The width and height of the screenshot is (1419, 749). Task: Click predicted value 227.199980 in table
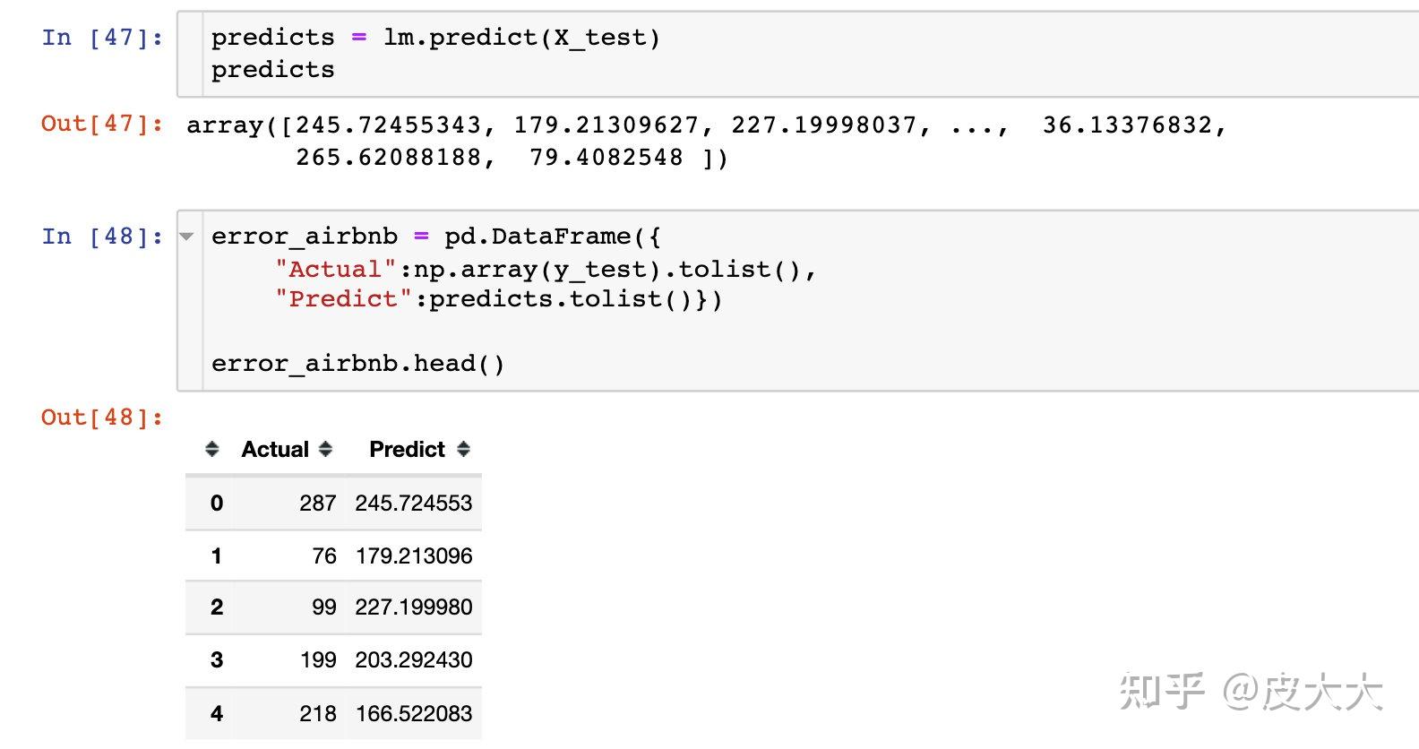pos(413,607)
